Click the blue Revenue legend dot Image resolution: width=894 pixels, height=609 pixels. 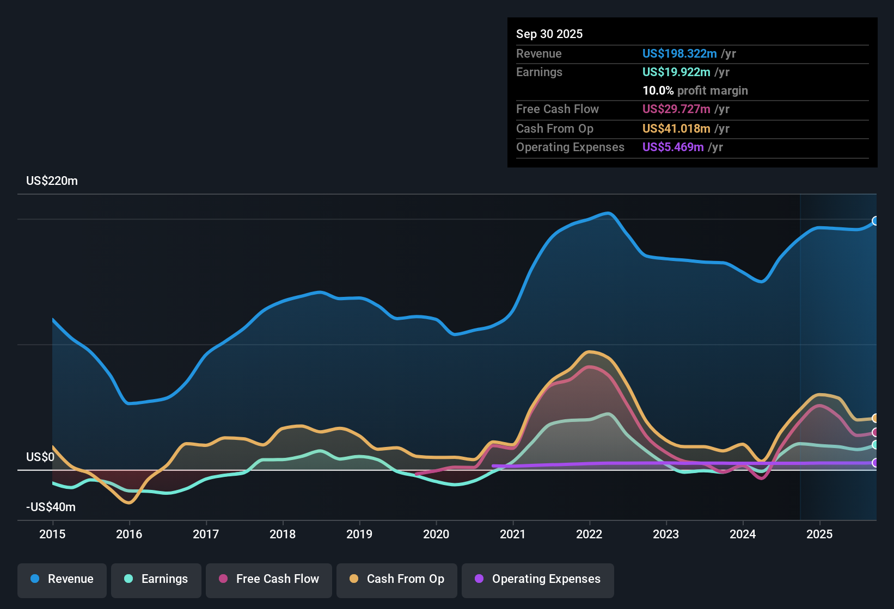point(35,579)
